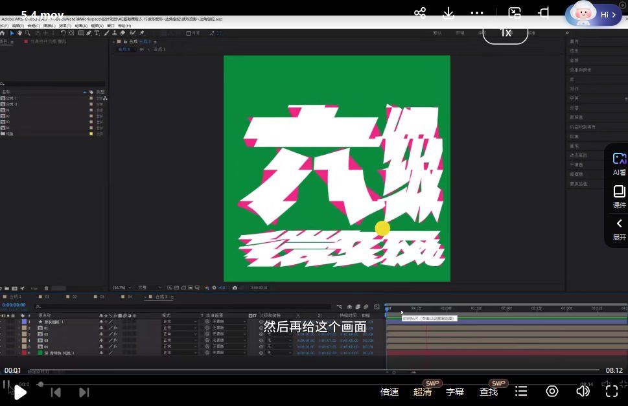628x406 pixels.
Task: Click the 1x speed indicator button
Action: pos(505,32)
